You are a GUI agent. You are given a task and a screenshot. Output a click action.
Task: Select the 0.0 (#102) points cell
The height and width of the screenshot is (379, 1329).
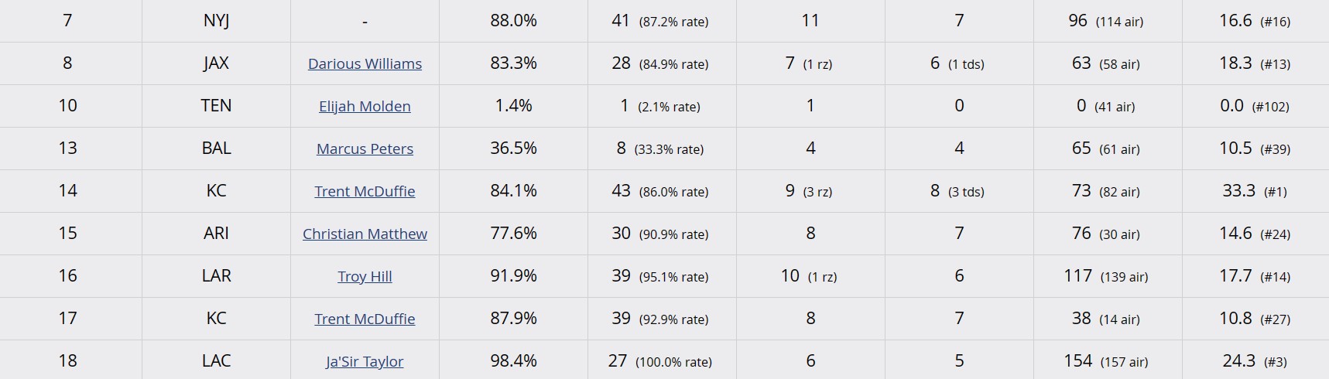pos(1254,106)
